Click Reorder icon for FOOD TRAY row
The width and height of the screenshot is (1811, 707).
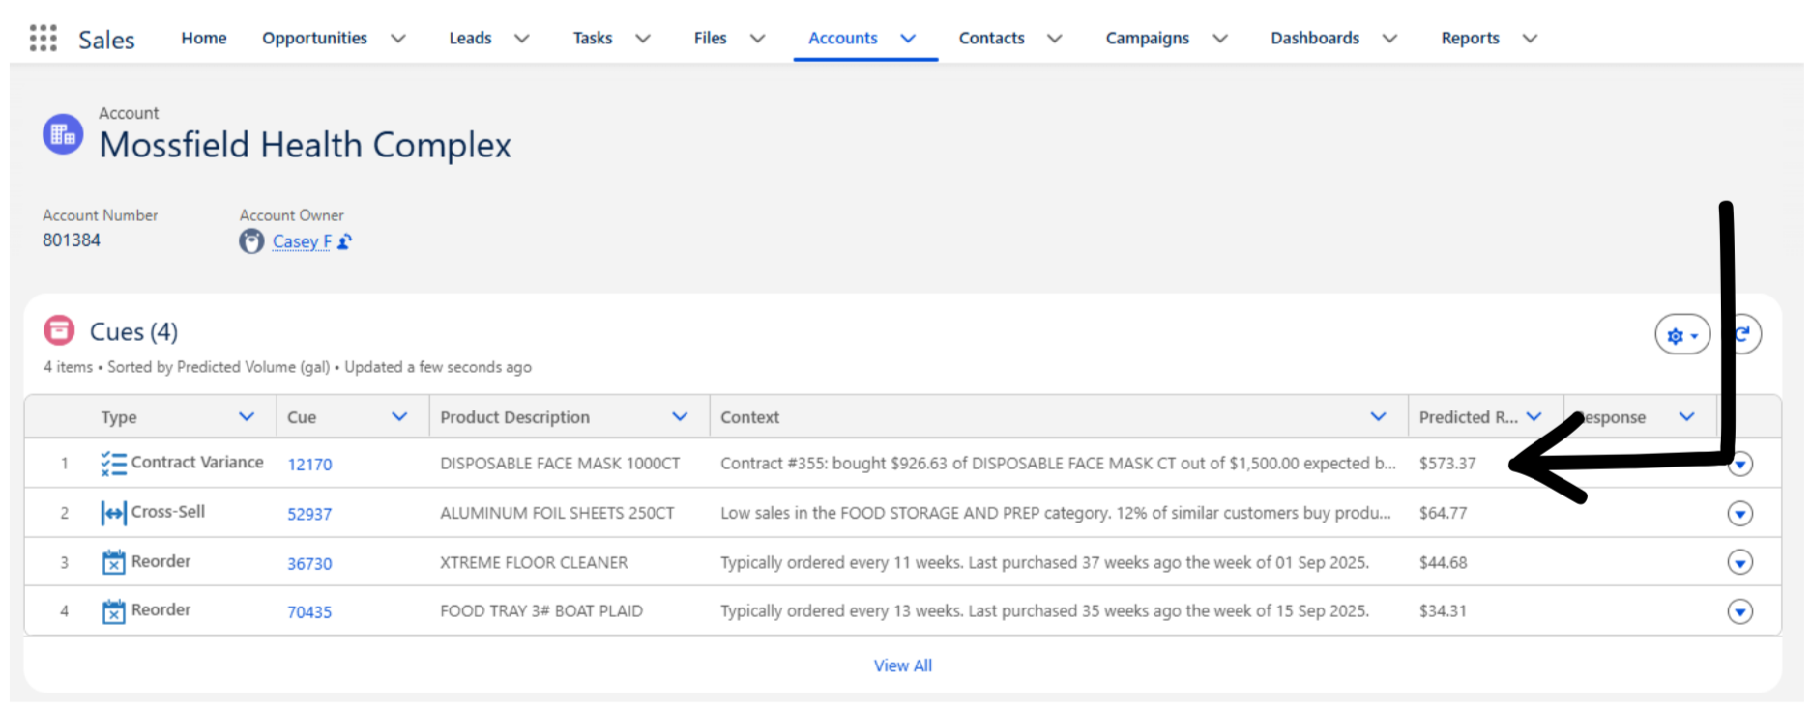click(113, 611)
